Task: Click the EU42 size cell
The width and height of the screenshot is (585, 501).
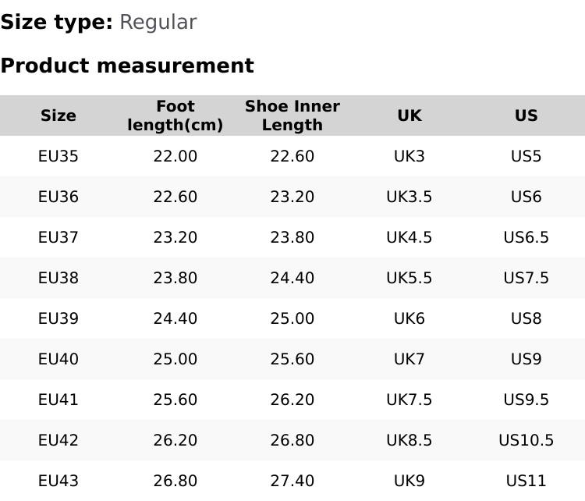Action: [58, 440]
